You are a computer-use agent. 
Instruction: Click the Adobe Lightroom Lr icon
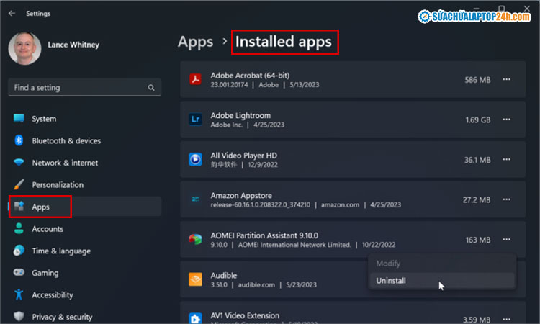(194, 120)
